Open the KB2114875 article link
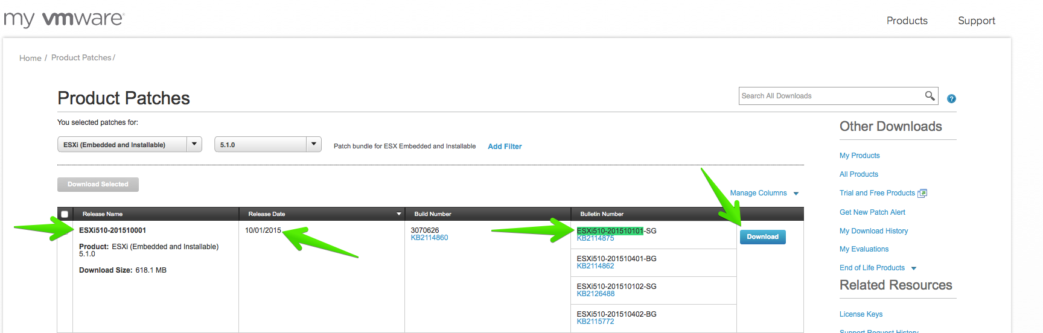The width and height of the screenshot is (1043, 333). tap(595, 238)
